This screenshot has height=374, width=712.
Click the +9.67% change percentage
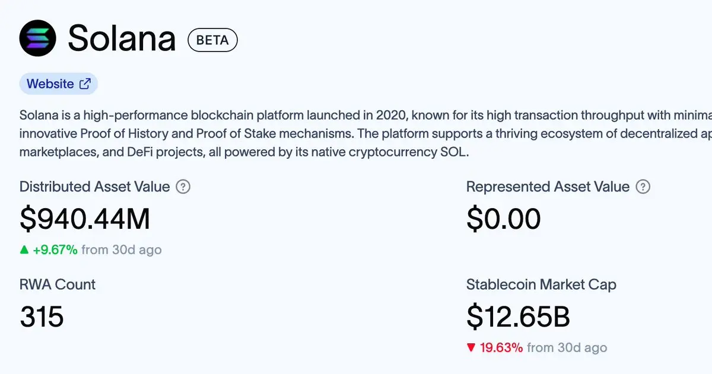point(55,250)
